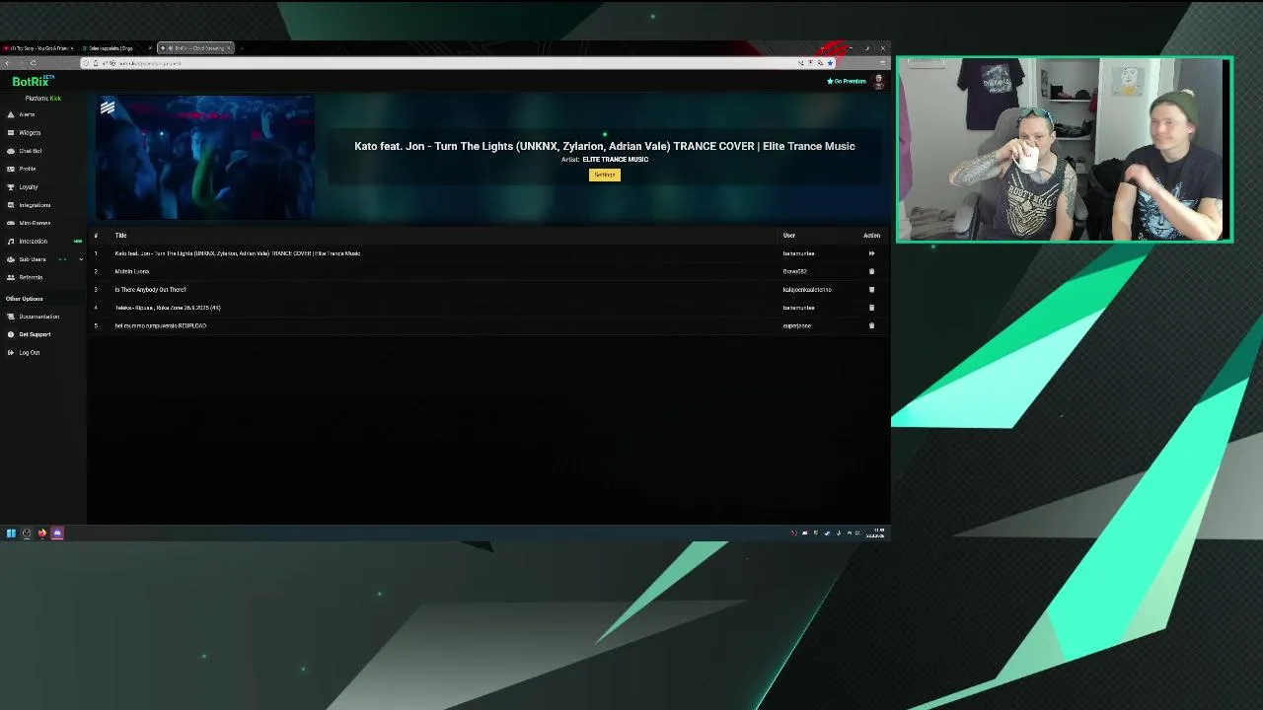
Task: Open the Widgets sidebar item
Action: (x=30, y=133)
